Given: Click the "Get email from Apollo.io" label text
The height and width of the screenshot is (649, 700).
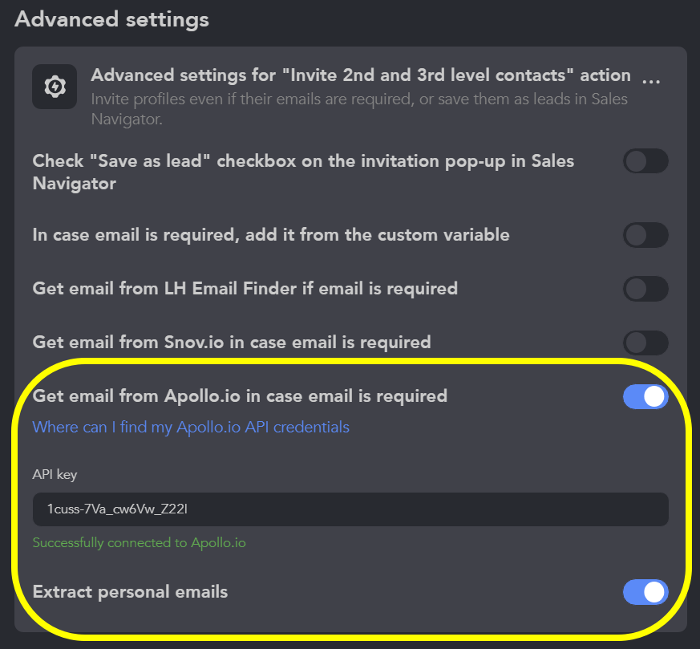Looking at the screenshot, I should tap(240, 396).
